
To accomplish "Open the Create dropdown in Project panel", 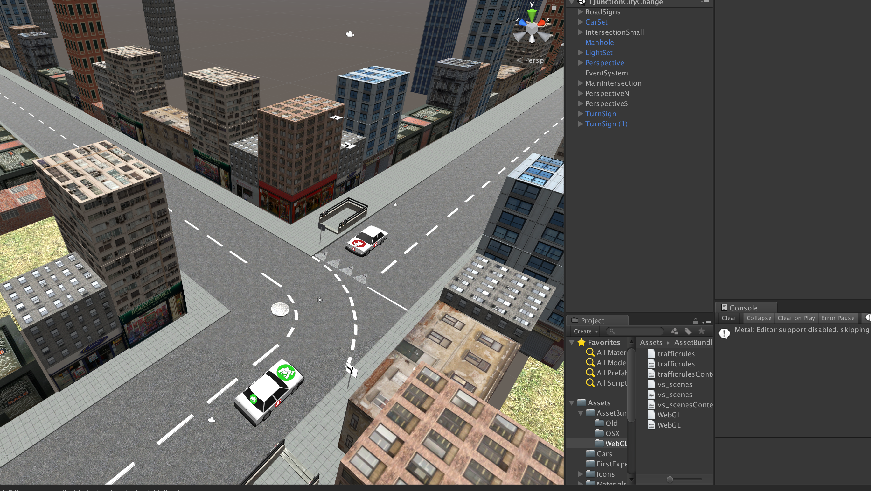I will 585,331.
